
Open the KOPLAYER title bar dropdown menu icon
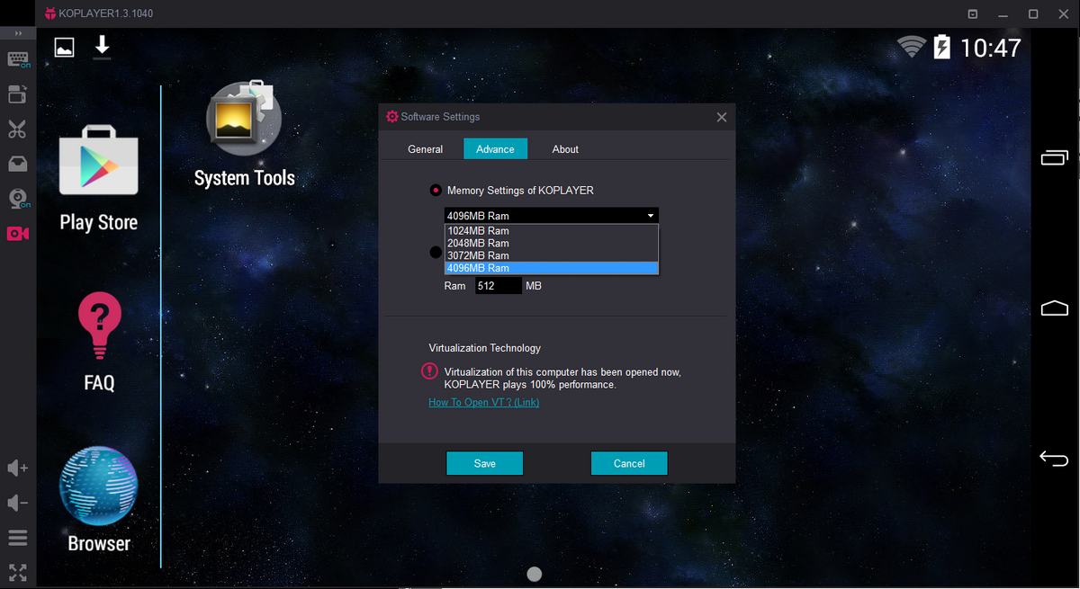[973, 14]
